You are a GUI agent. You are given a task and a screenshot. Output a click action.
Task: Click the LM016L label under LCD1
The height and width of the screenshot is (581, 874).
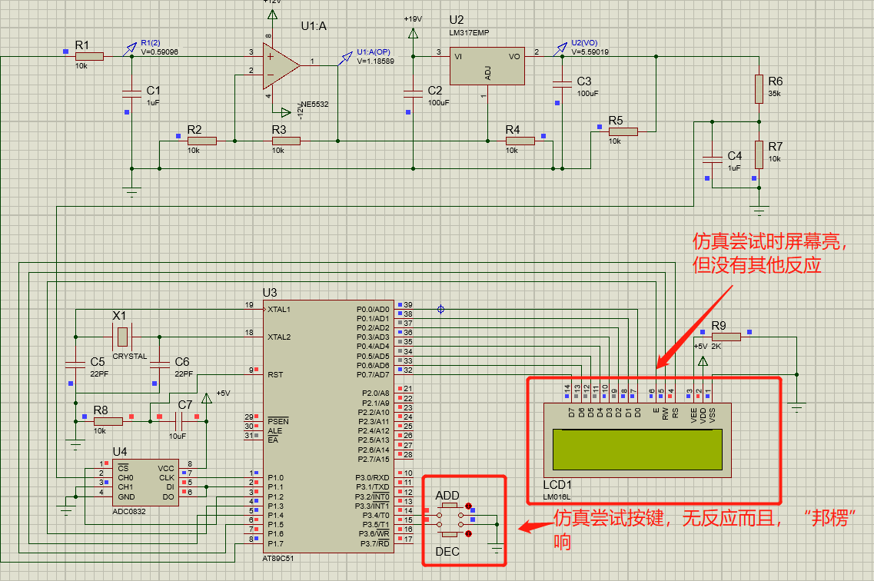coord(557,497)
